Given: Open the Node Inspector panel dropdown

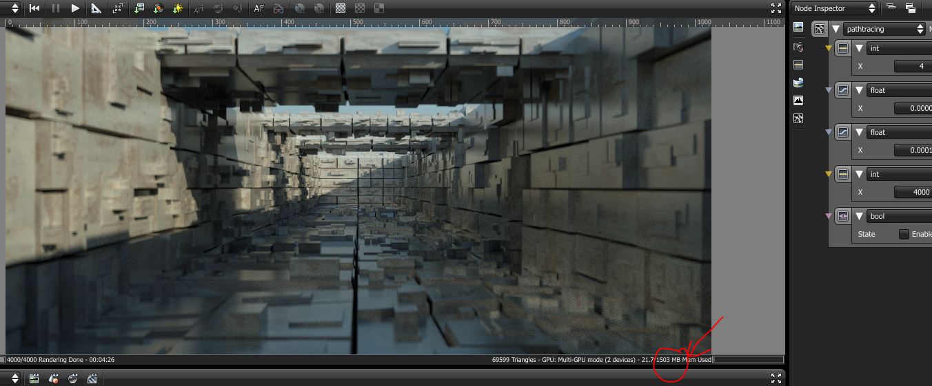Looking at the screenshot, I should (833, 8).
